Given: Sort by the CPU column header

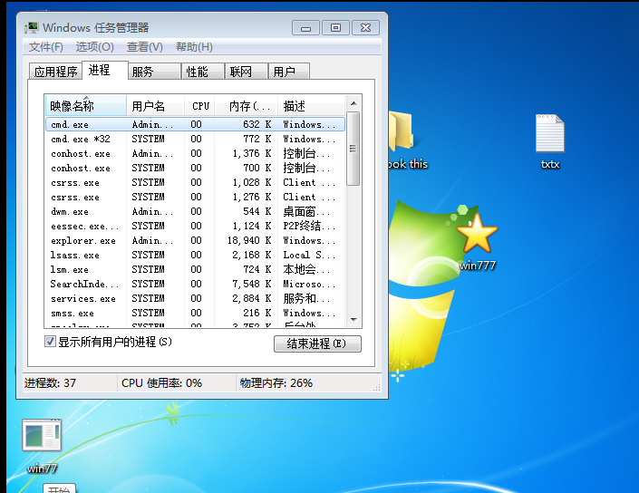Looking at the screenshot, I should tap(199, 106).
